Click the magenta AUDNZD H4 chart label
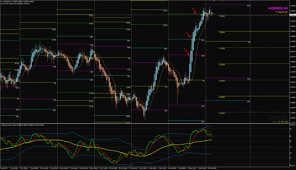The width and height of the screenshot is (296, 170). 278,8
